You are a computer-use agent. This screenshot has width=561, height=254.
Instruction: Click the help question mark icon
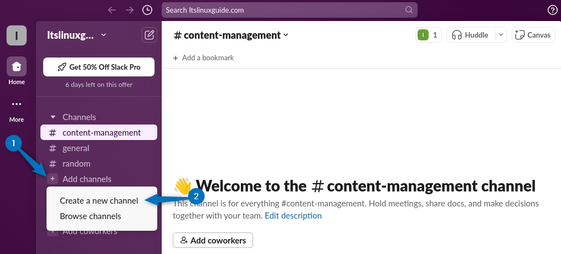552,10
